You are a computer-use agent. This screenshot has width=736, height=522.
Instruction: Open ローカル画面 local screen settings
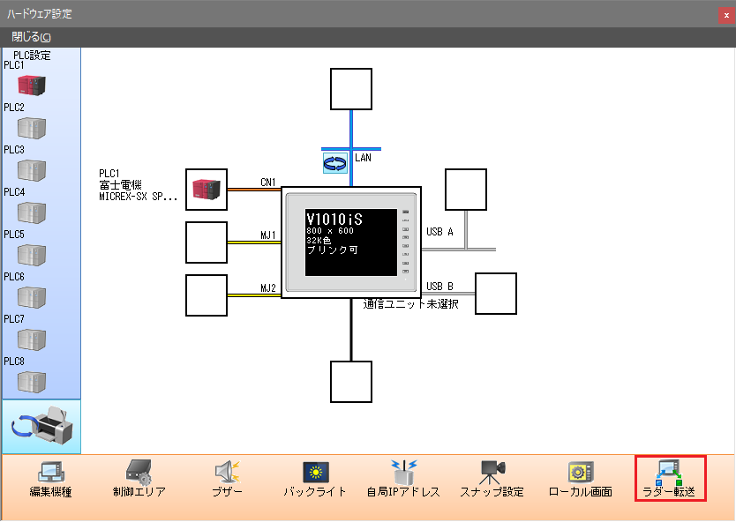(x=580, y=479)
